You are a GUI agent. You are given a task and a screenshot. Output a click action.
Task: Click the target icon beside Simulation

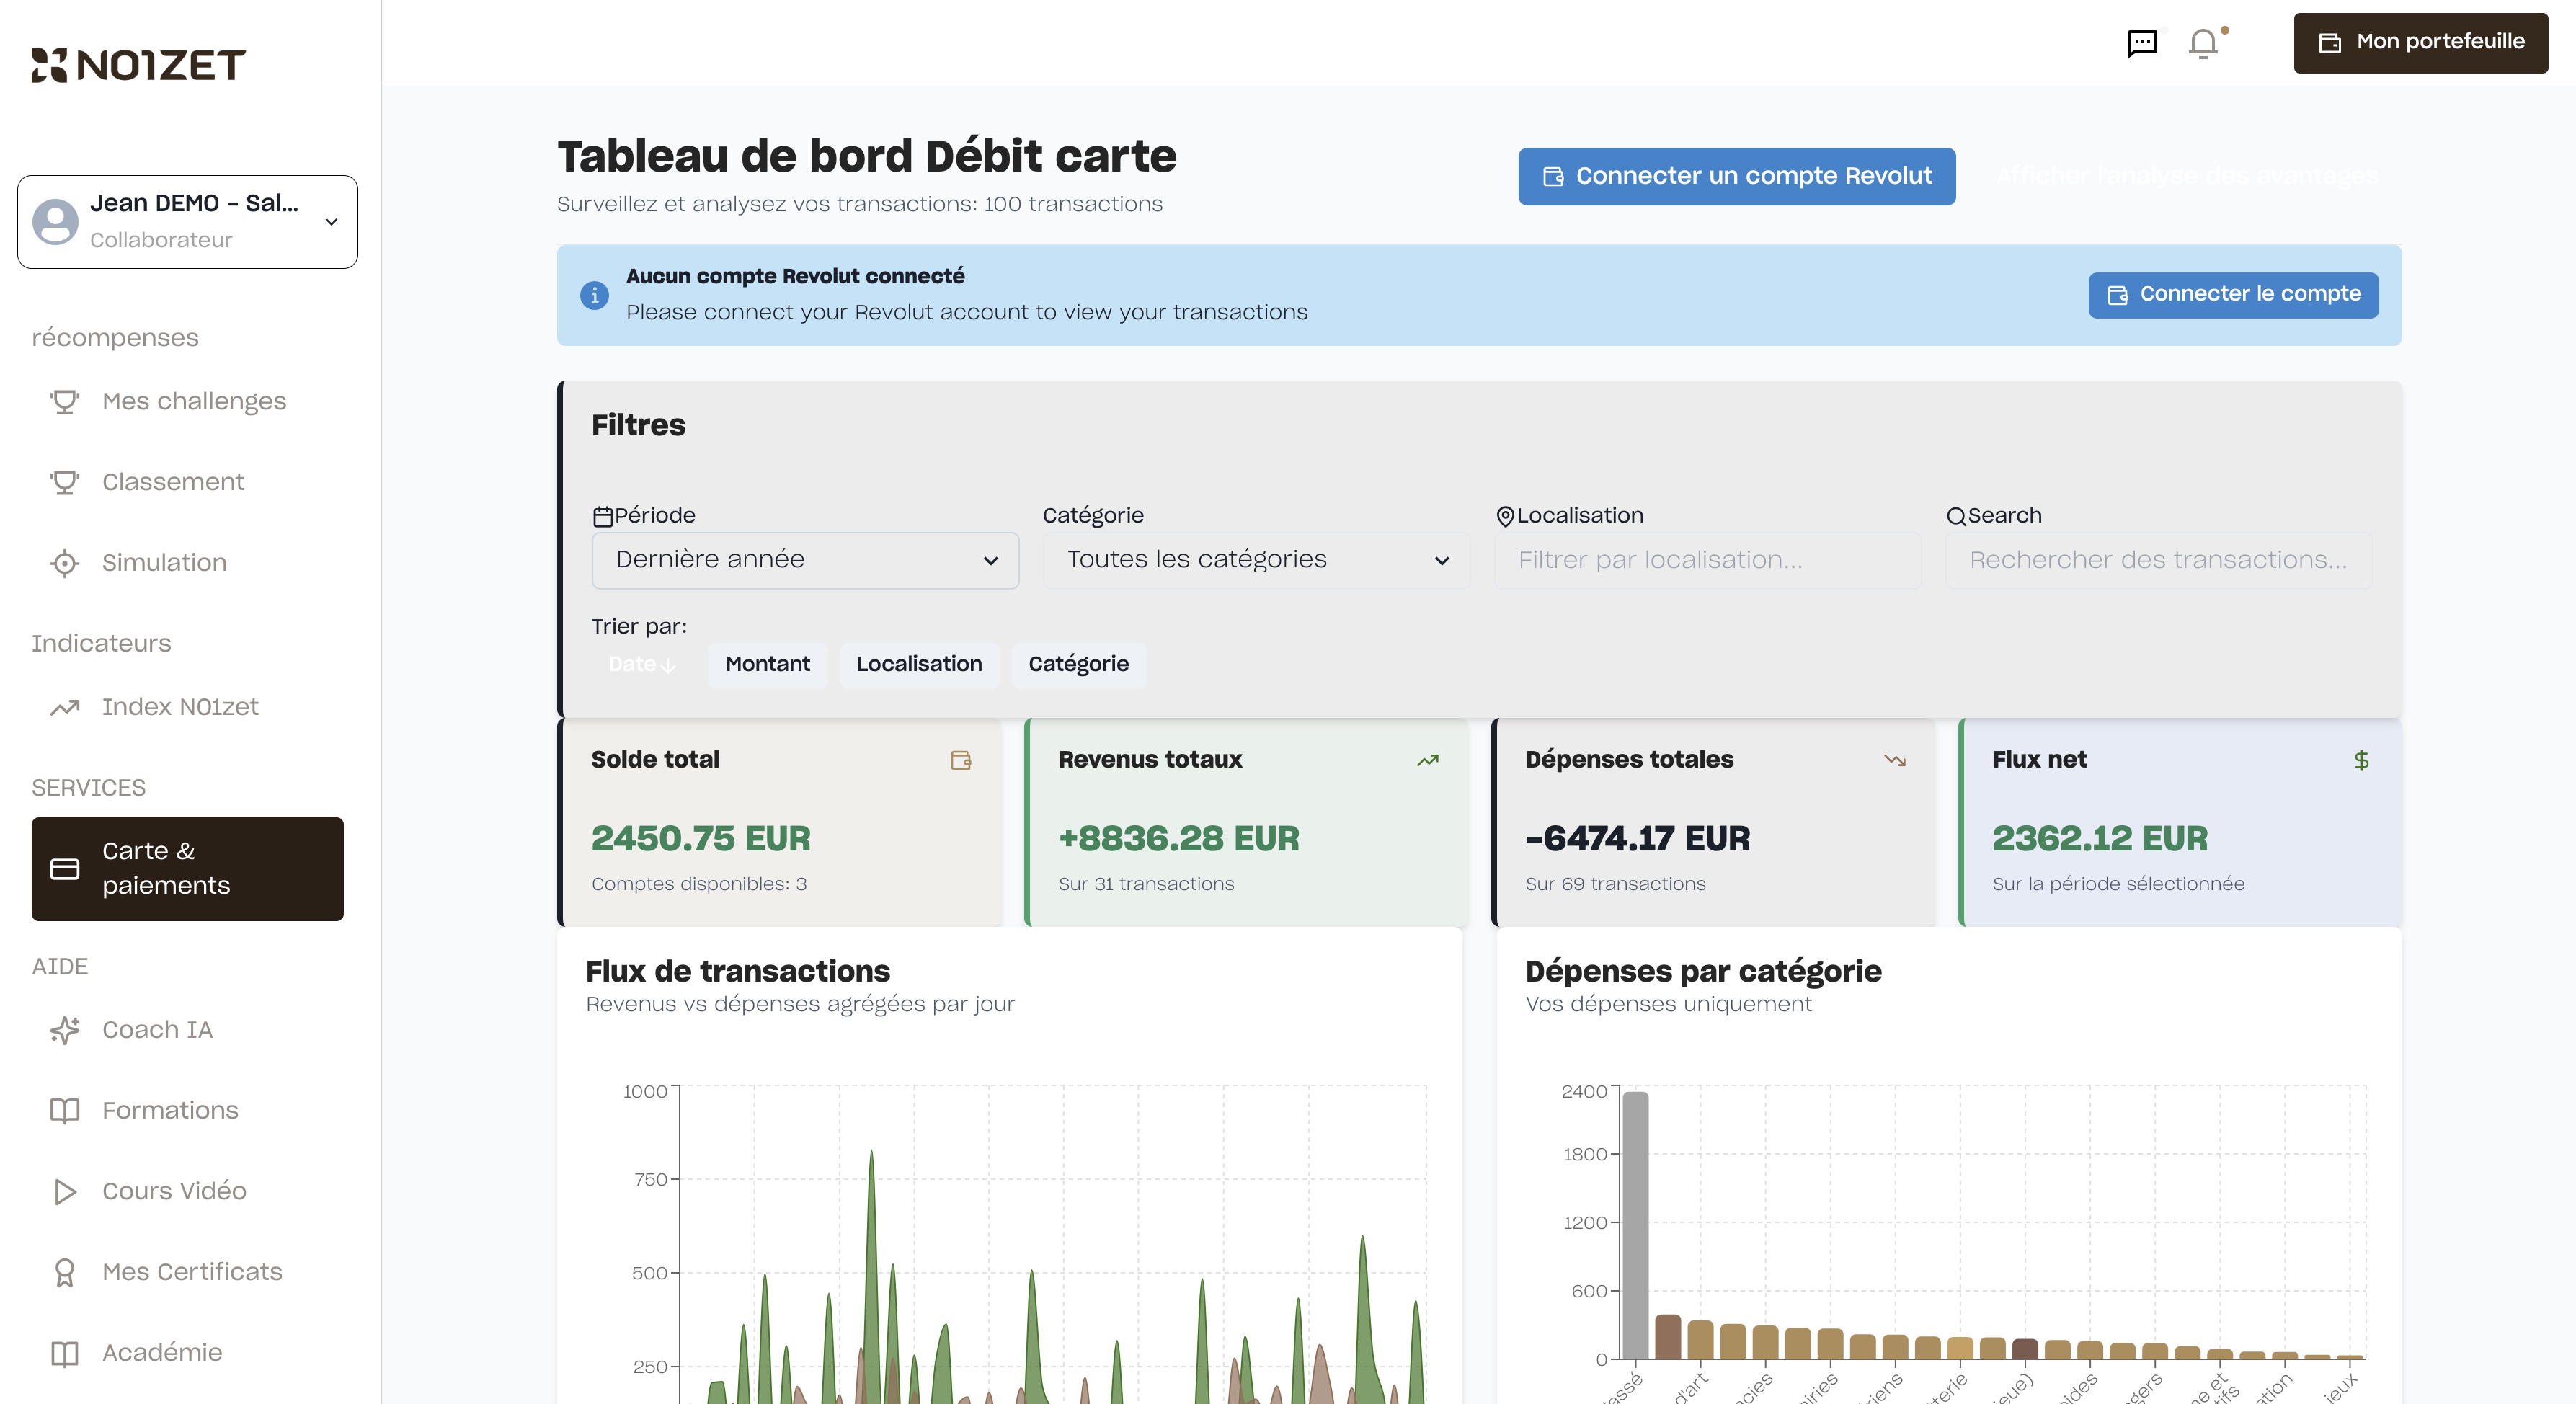pos(65,563)
